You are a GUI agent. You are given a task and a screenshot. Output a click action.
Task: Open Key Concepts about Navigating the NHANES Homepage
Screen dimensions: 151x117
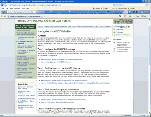click(62, 60)
